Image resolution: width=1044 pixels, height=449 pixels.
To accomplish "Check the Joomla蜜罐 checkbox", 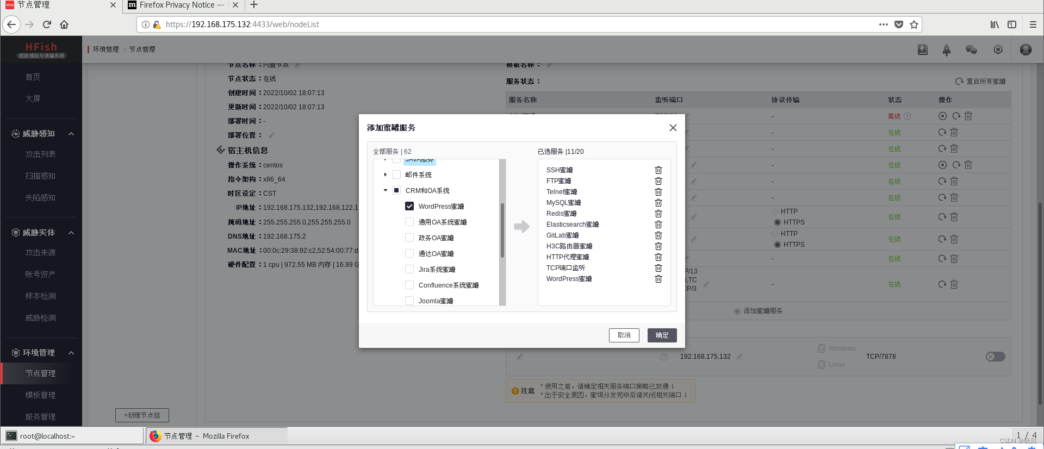I will [x=409, y=301].
